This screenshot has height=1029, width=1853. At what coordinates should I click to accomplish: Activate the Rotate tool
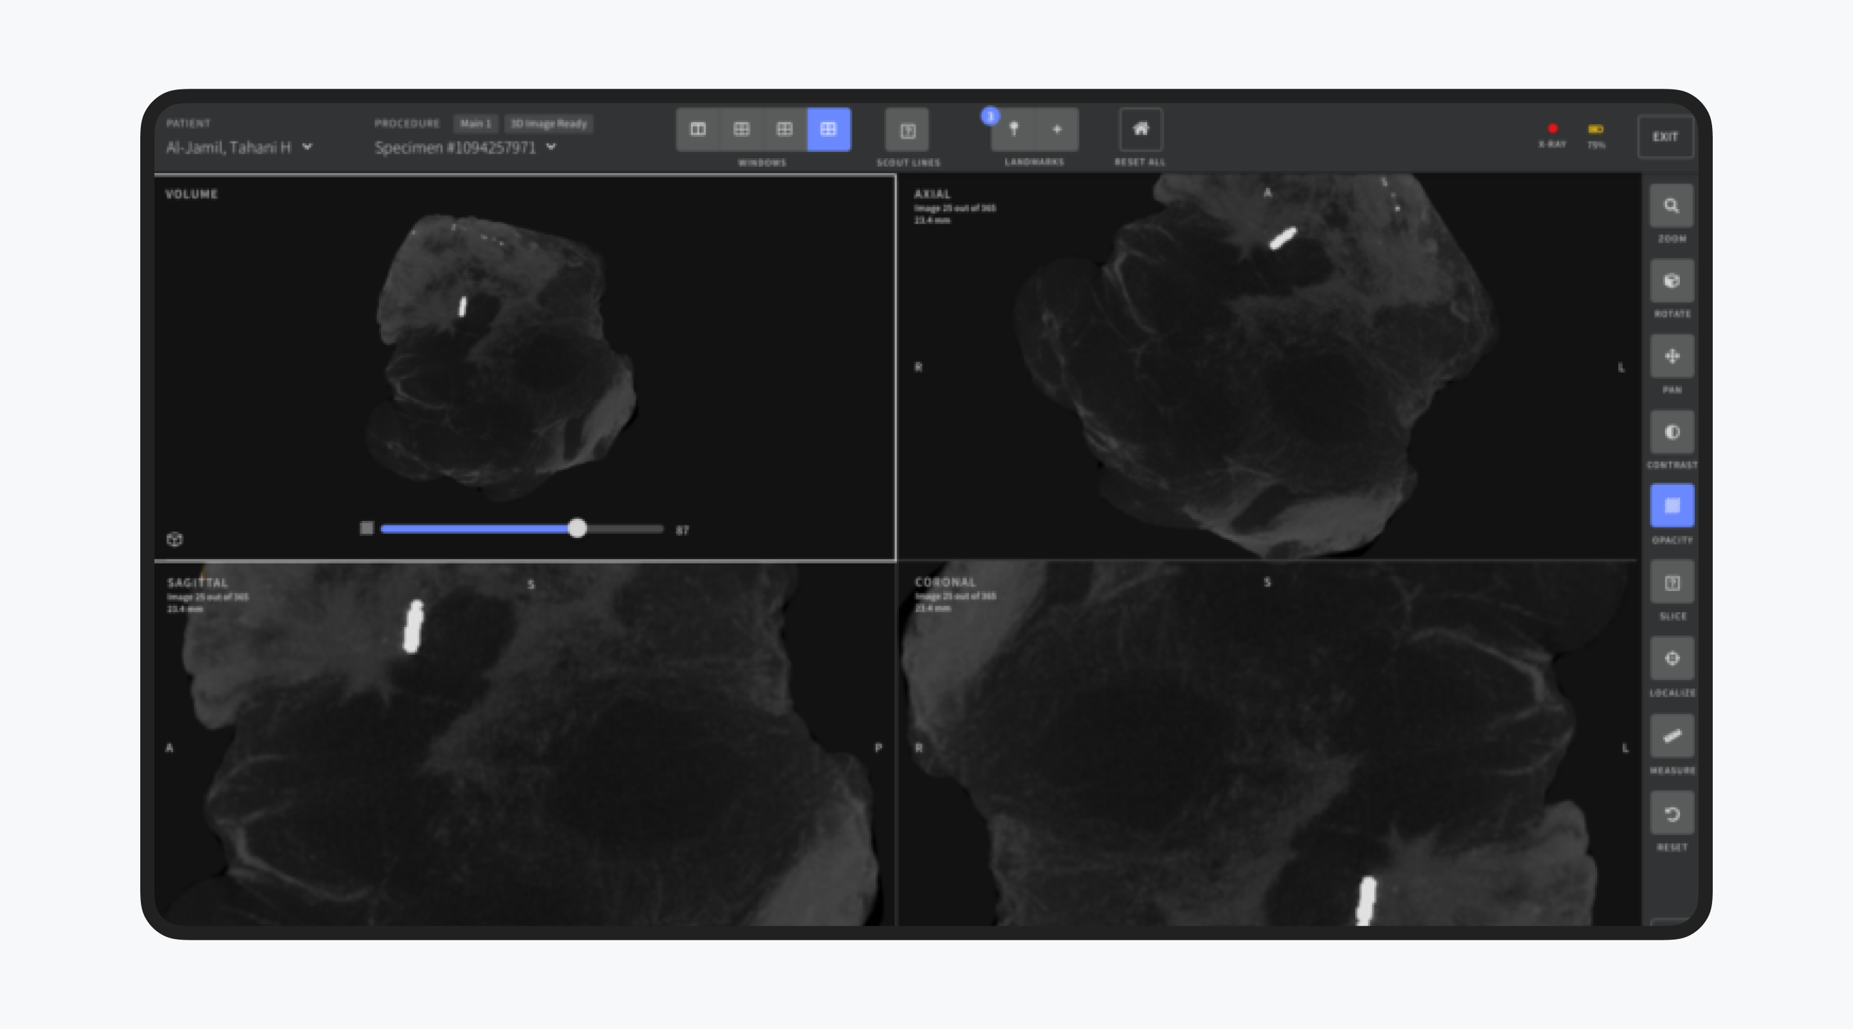[1671, 281]
